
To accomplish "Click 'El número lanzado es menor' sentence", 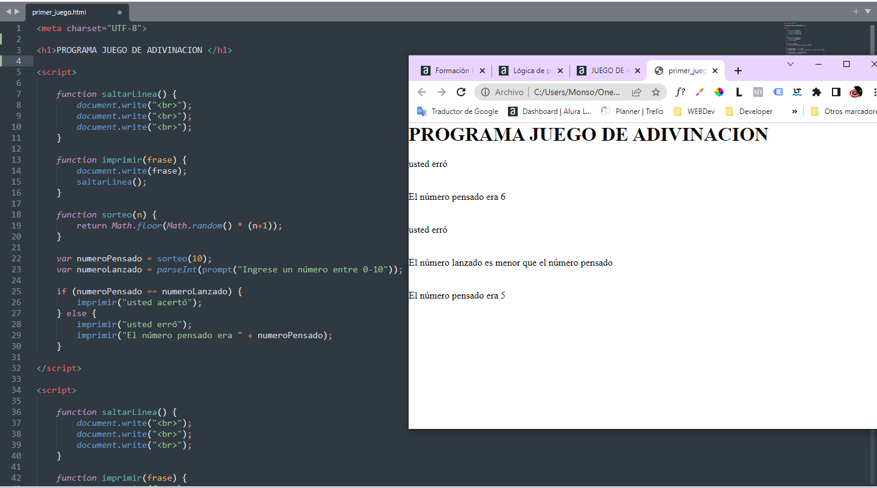I will point(510,263).
